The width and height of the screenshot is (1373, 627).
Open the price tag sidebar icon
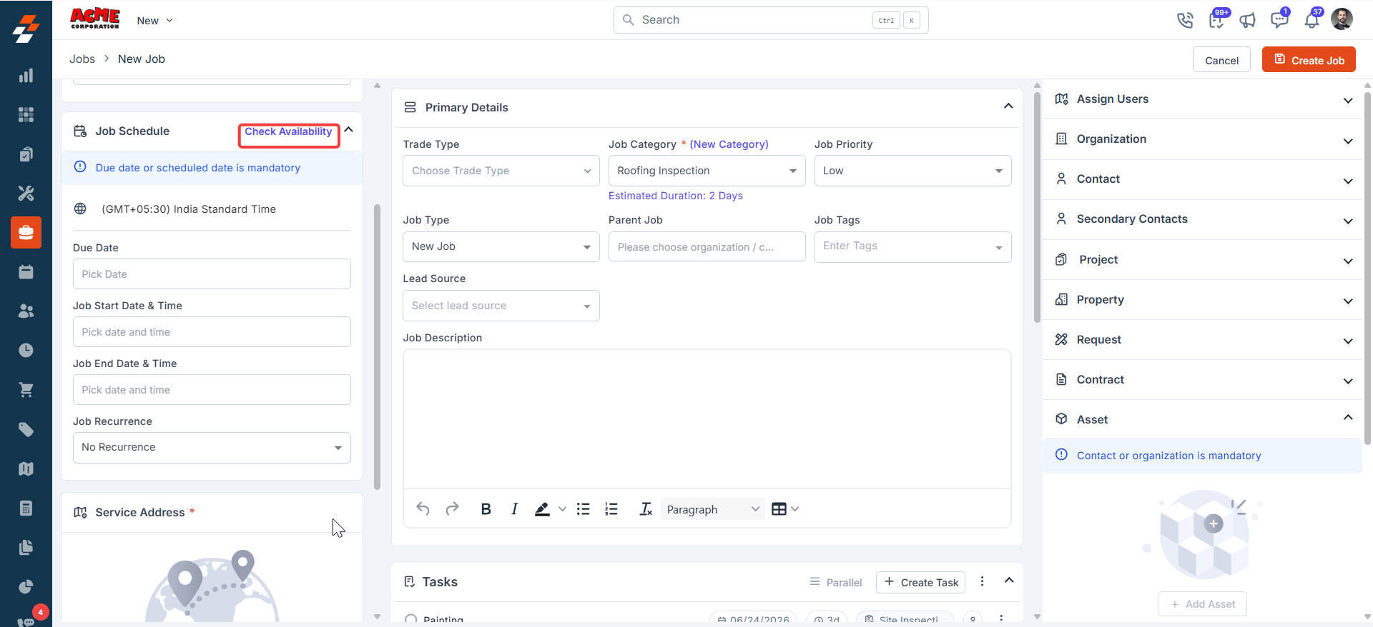pos(26,429)
